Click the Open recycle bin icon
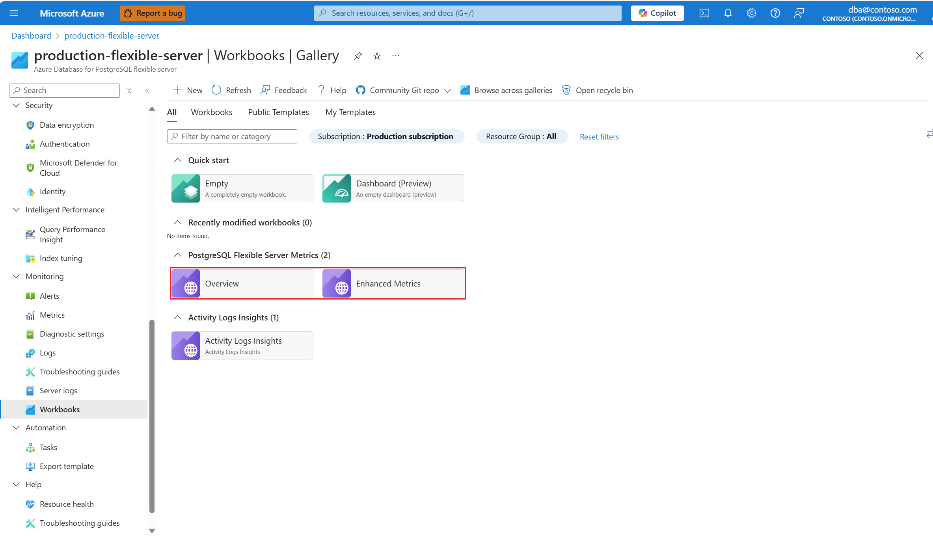This screenshot has height=536, width=933. (x=566, y=90)
